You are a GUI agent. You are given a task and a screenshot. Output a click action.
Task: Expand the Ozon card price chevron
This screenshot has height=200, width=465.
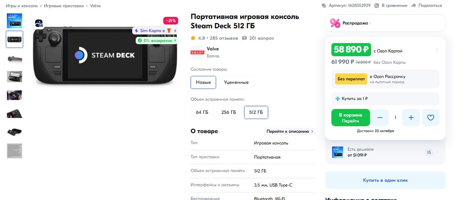[437, 50]
